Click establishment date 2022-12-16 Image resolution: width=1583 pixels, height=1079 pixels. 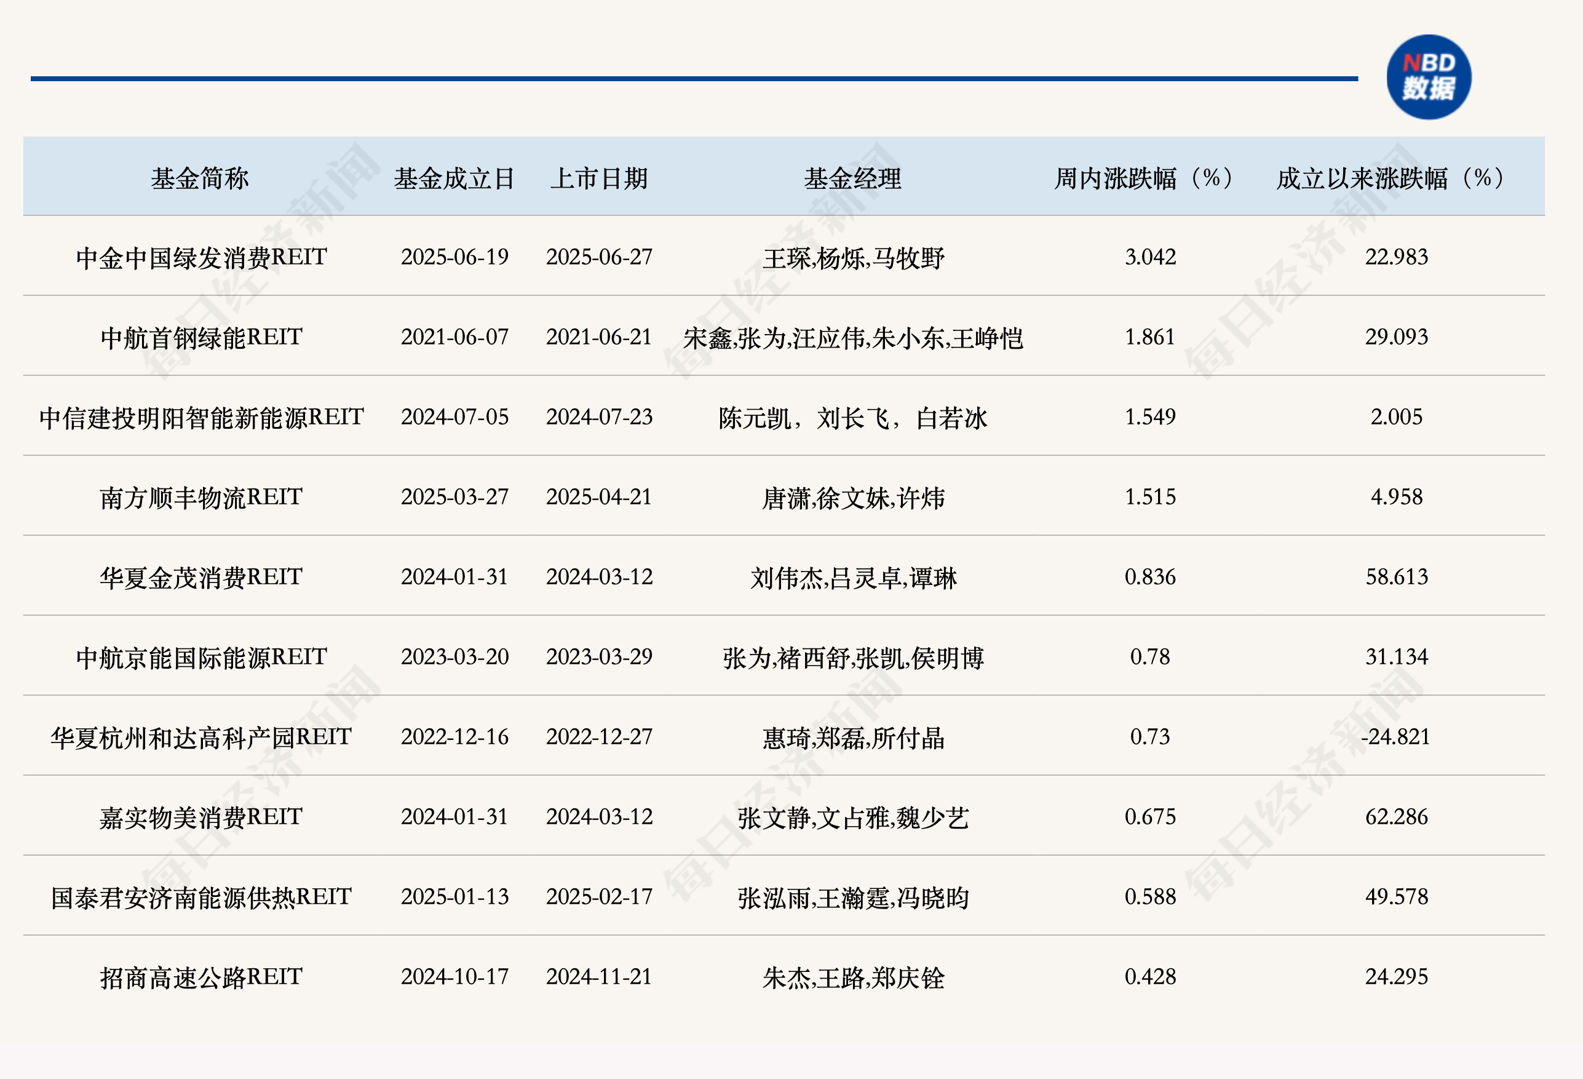[x=454, y=736]
